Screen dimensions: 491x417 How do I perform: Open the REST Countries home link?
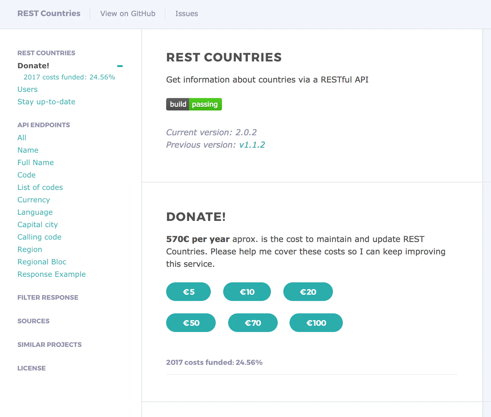[x=49, y=13]
